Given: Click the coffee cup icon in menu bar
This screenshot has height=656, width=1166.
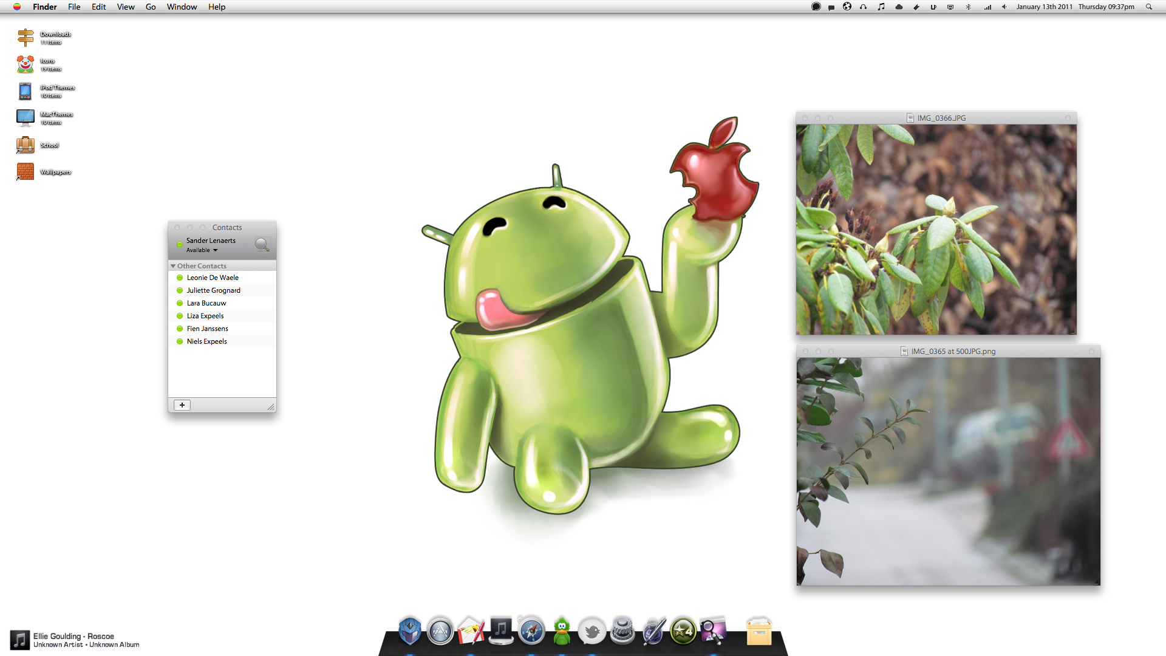Looking at the screenshot, I should pos(933,7).
